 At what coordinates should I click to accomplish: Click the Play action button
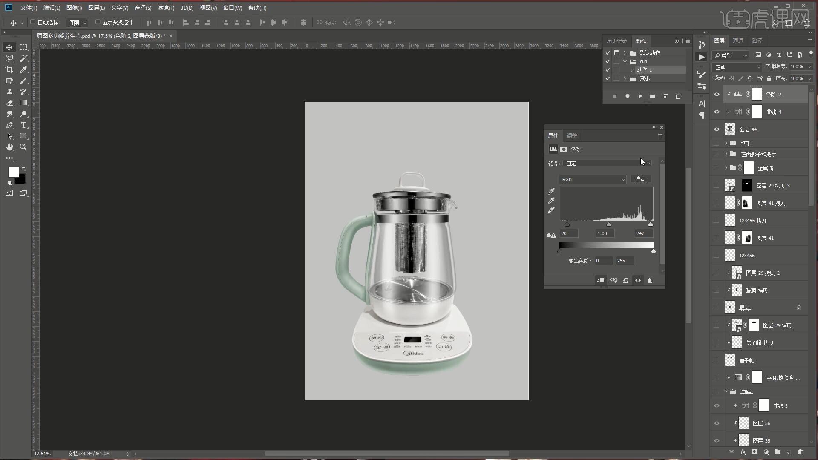640,96
